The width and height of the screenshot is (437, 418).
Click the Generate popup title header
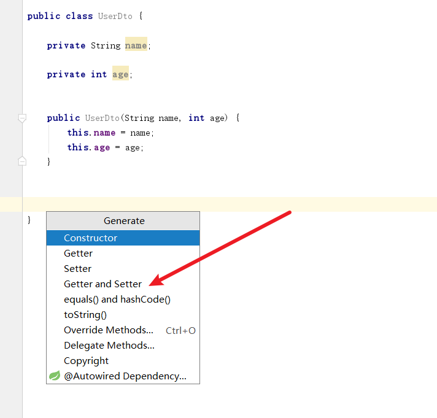[123, 221]
